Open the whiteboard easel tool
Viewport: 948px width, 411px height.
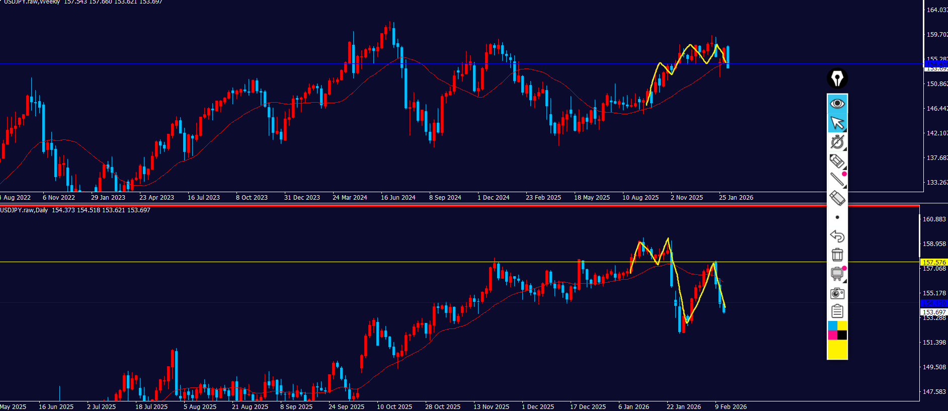pos(837,274)
